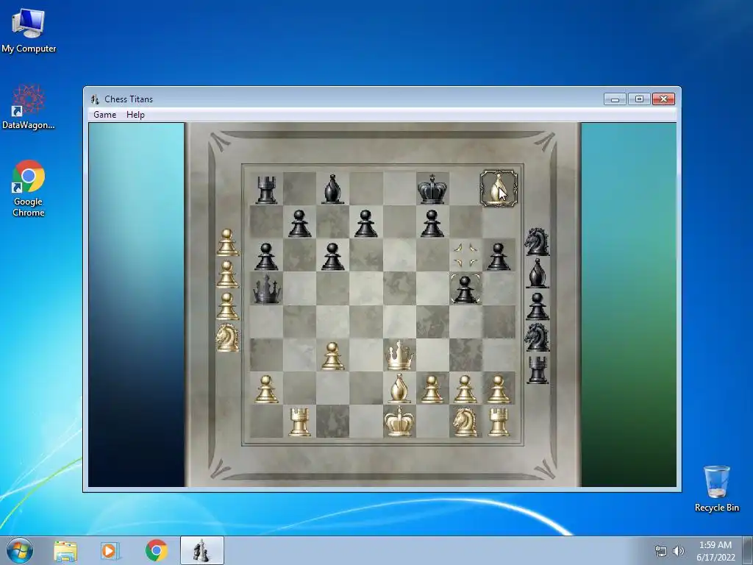Select the white pawn on a2
The width and height of the screenshot is (753, 565).
266,389
